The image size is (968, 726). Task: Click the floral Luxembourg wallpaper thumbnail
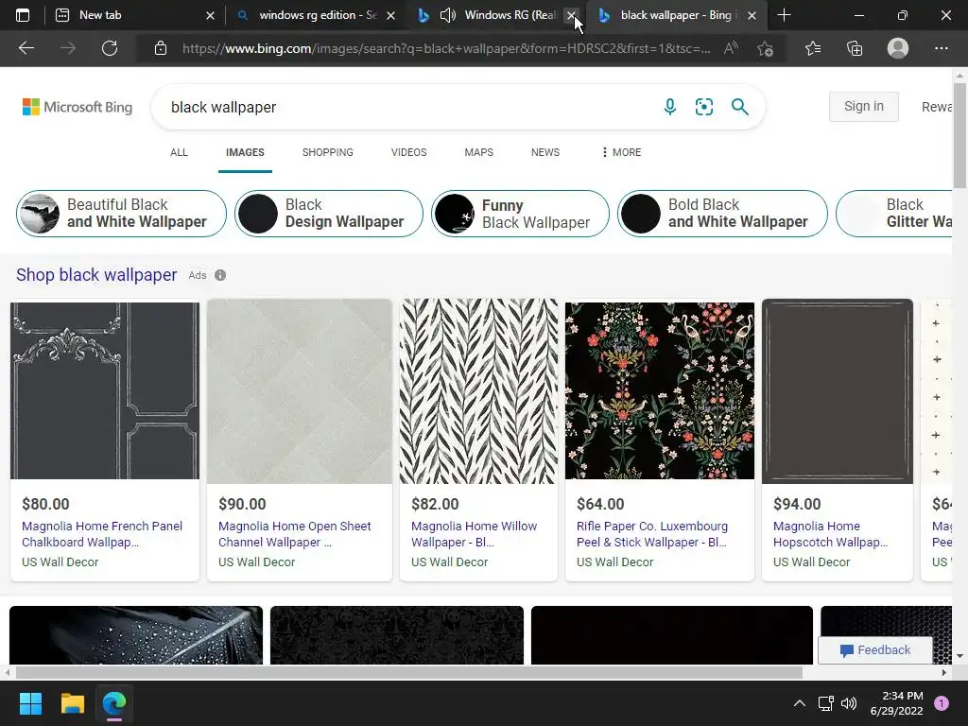(659, 390)
